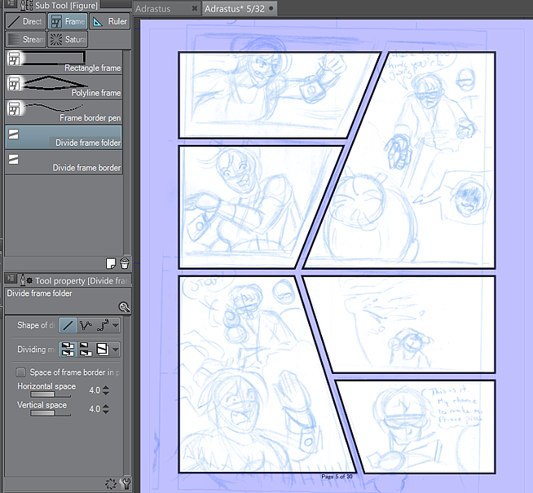Close the Adrastus document tab

[195, 8]
